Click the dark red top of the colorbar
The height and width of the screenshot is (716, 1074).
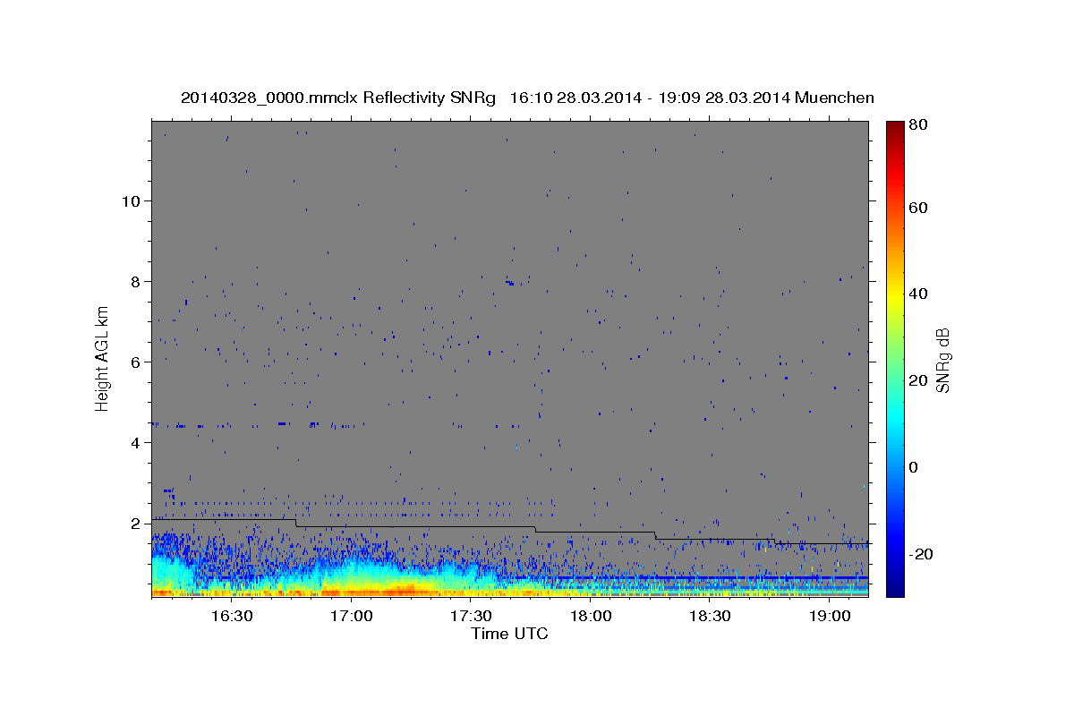pos(895,127)
